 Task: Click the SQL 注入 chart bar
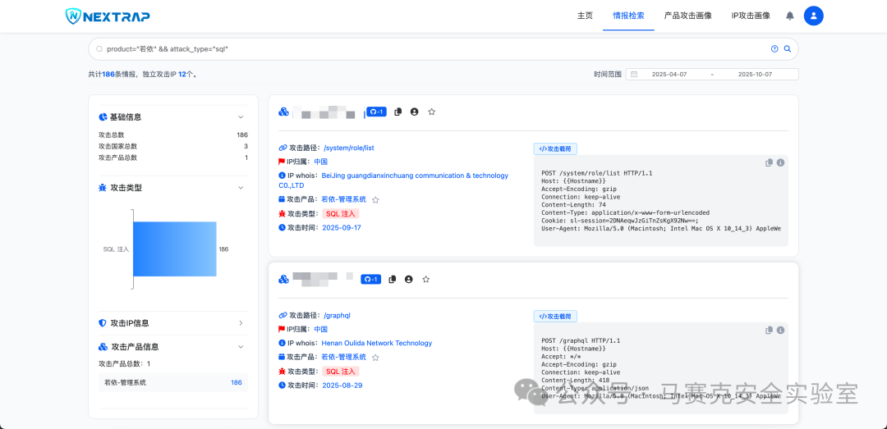(x=175, y=249)
